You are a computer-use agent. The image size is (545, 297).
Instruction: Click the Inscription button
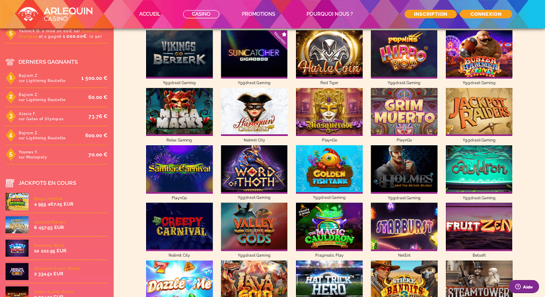(431, 14)
